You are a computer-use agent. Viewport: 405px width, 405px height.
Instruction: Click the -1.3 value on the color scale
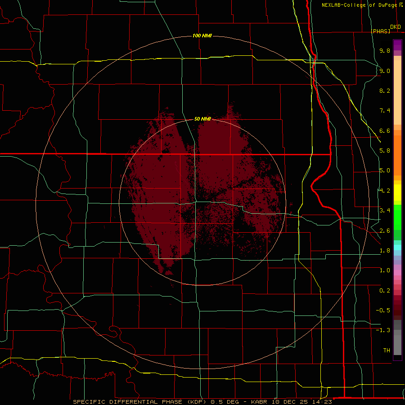click(x=383, y=330)
